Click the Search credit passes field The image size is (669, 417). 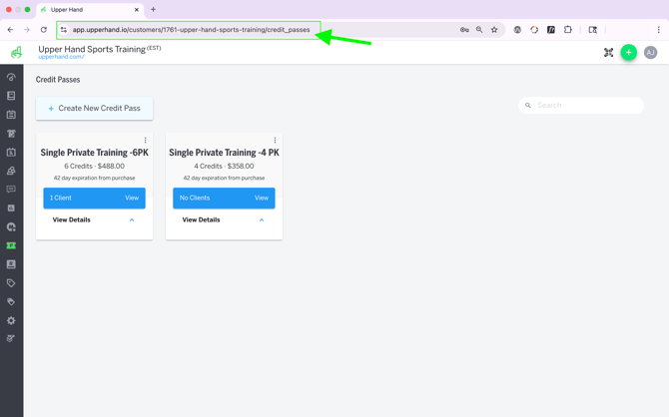pyautogui.click(x=581, y=106)
